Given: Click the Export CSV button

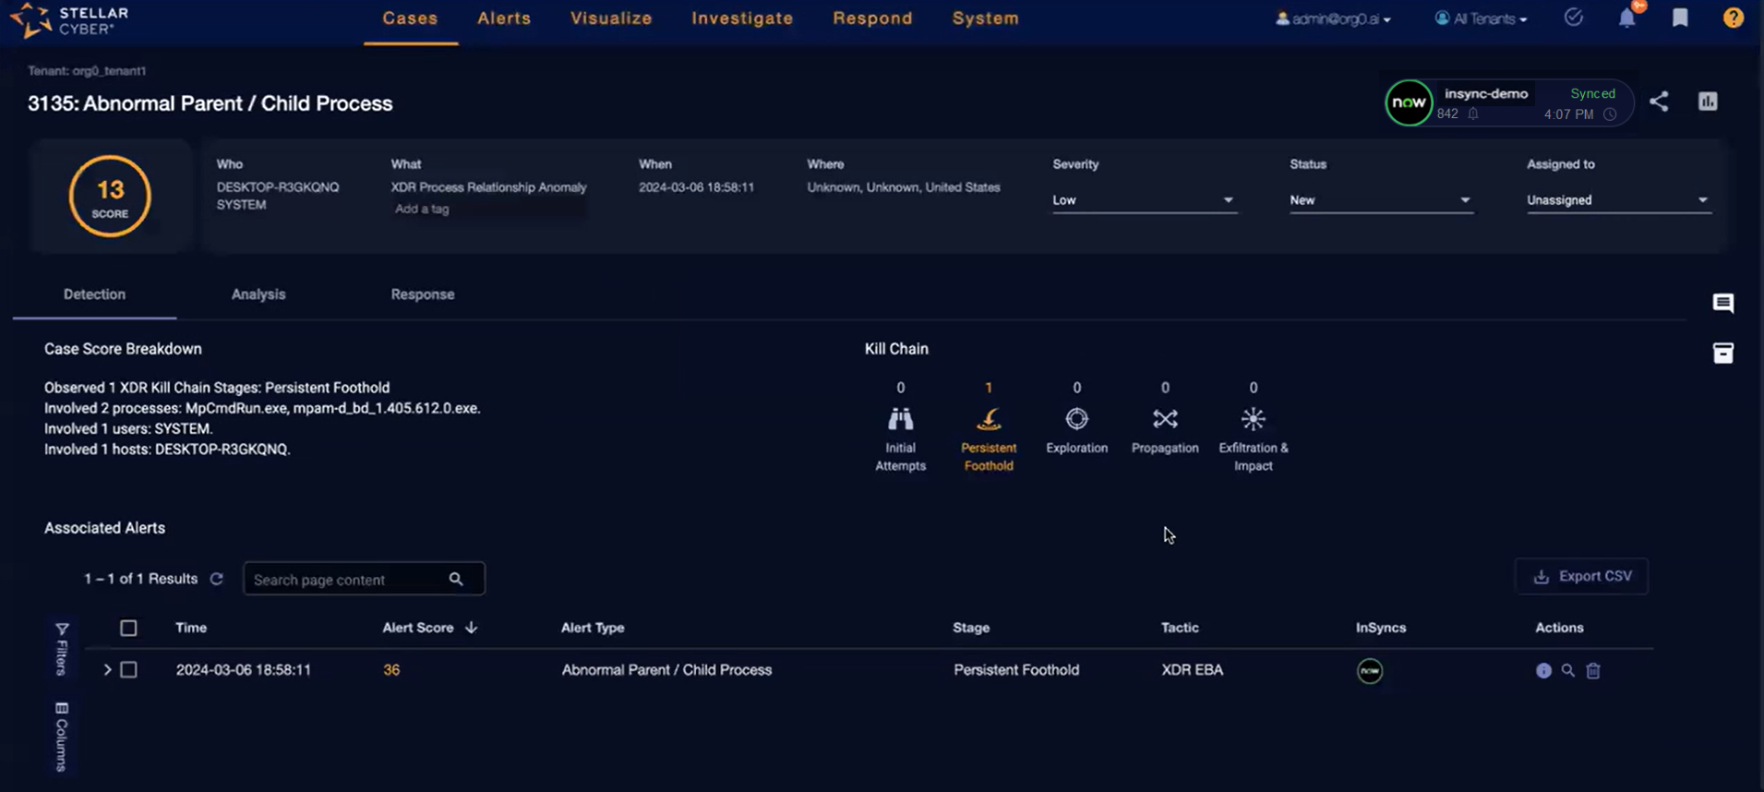Looking at the screenshot, I should 1581,576.
